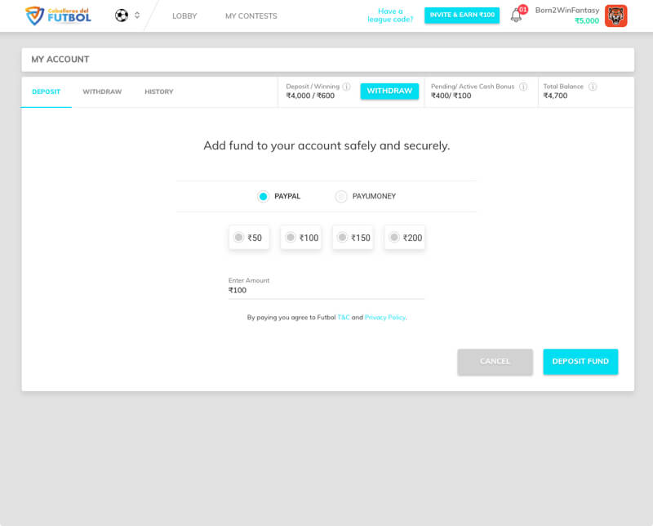
Task: Open the Privacy Policy link
Action: point(385,317)
